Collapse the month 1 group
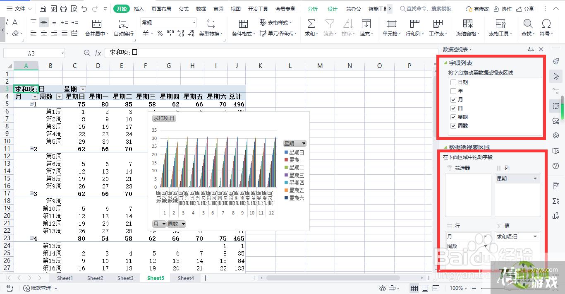This screenshot has height=294, width=565. click(x=31, y=104)
